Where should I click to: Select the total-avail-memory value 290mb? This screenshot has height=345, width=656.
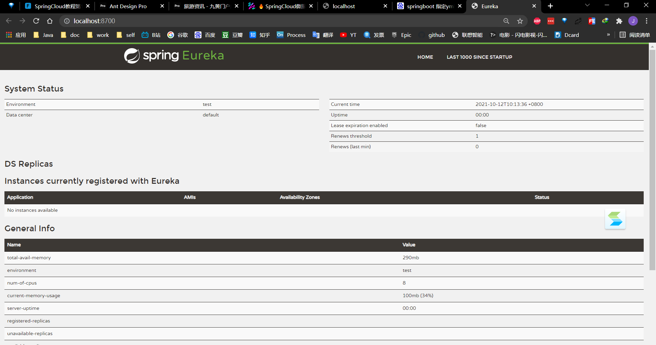coord(411,258)
